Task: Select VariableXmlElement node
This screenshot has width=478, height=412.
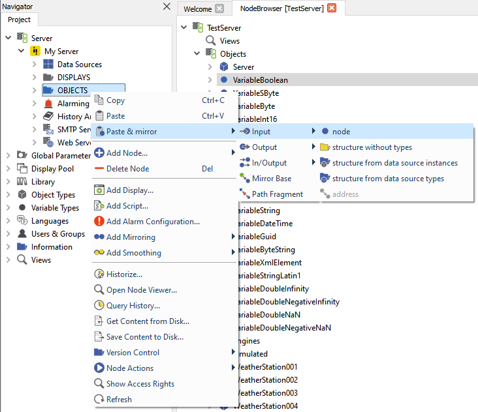Action: click(x=269, y=262)
